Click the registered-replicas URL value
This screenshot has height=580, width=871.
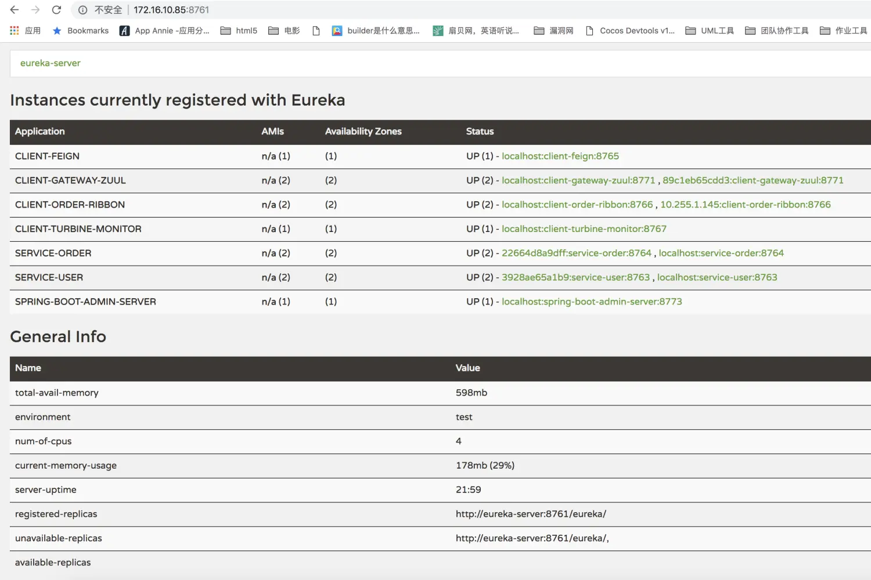pos(531,514)
